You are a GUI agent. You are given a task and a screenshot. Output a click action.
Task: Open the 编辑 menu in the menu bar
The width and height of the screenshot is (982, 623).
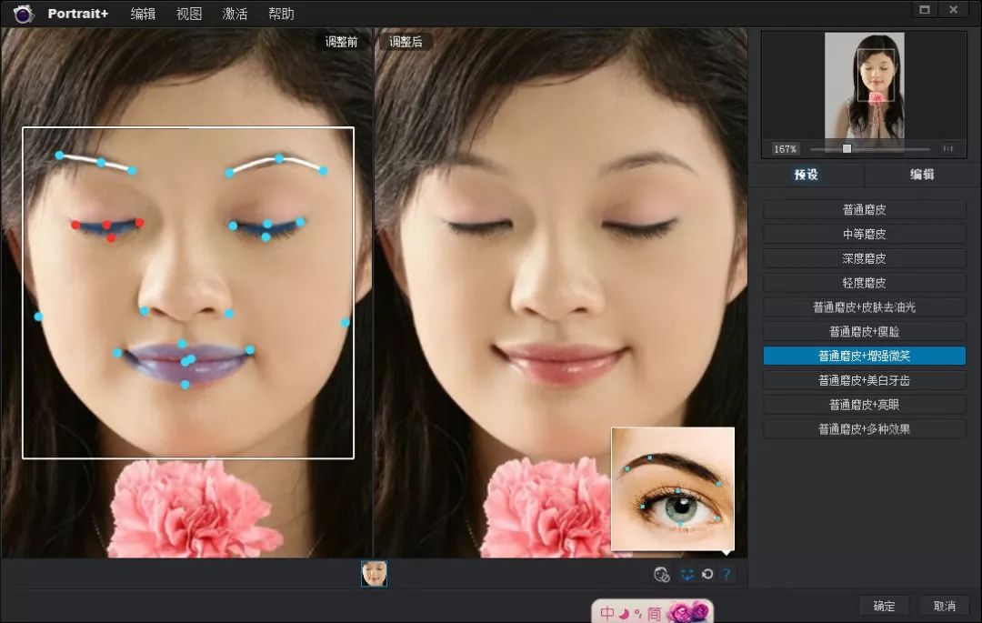tap(143, 14)
